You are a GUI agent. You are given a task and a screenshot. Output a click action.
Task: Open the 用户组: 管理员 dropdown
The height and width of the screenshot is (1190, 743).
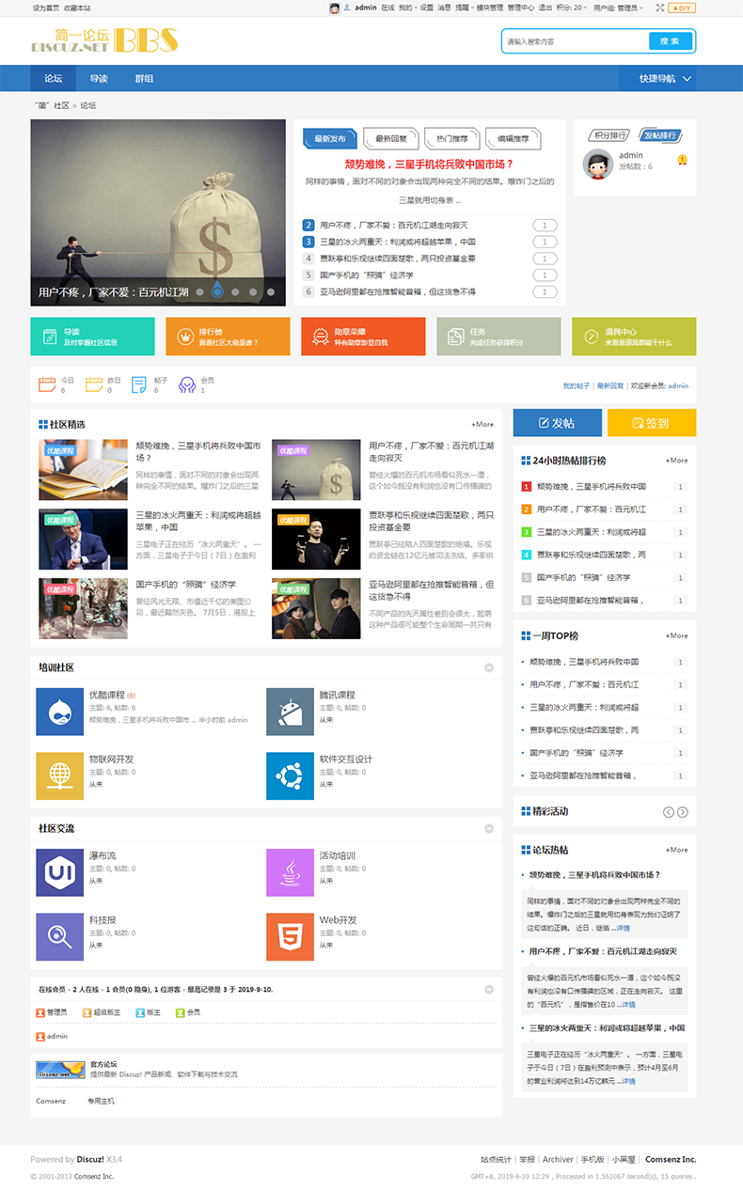coord(619,8)
